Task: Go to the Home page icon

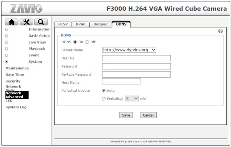Action: point(12,22)
